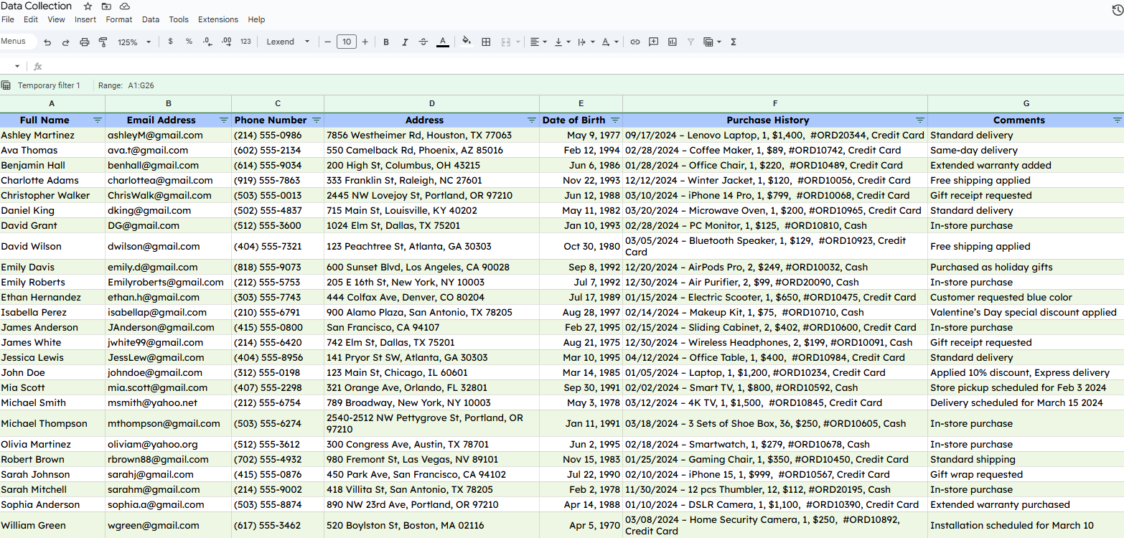Open version history clock icon
This screenshot has width=1124, height=538.
[1117, 9]
